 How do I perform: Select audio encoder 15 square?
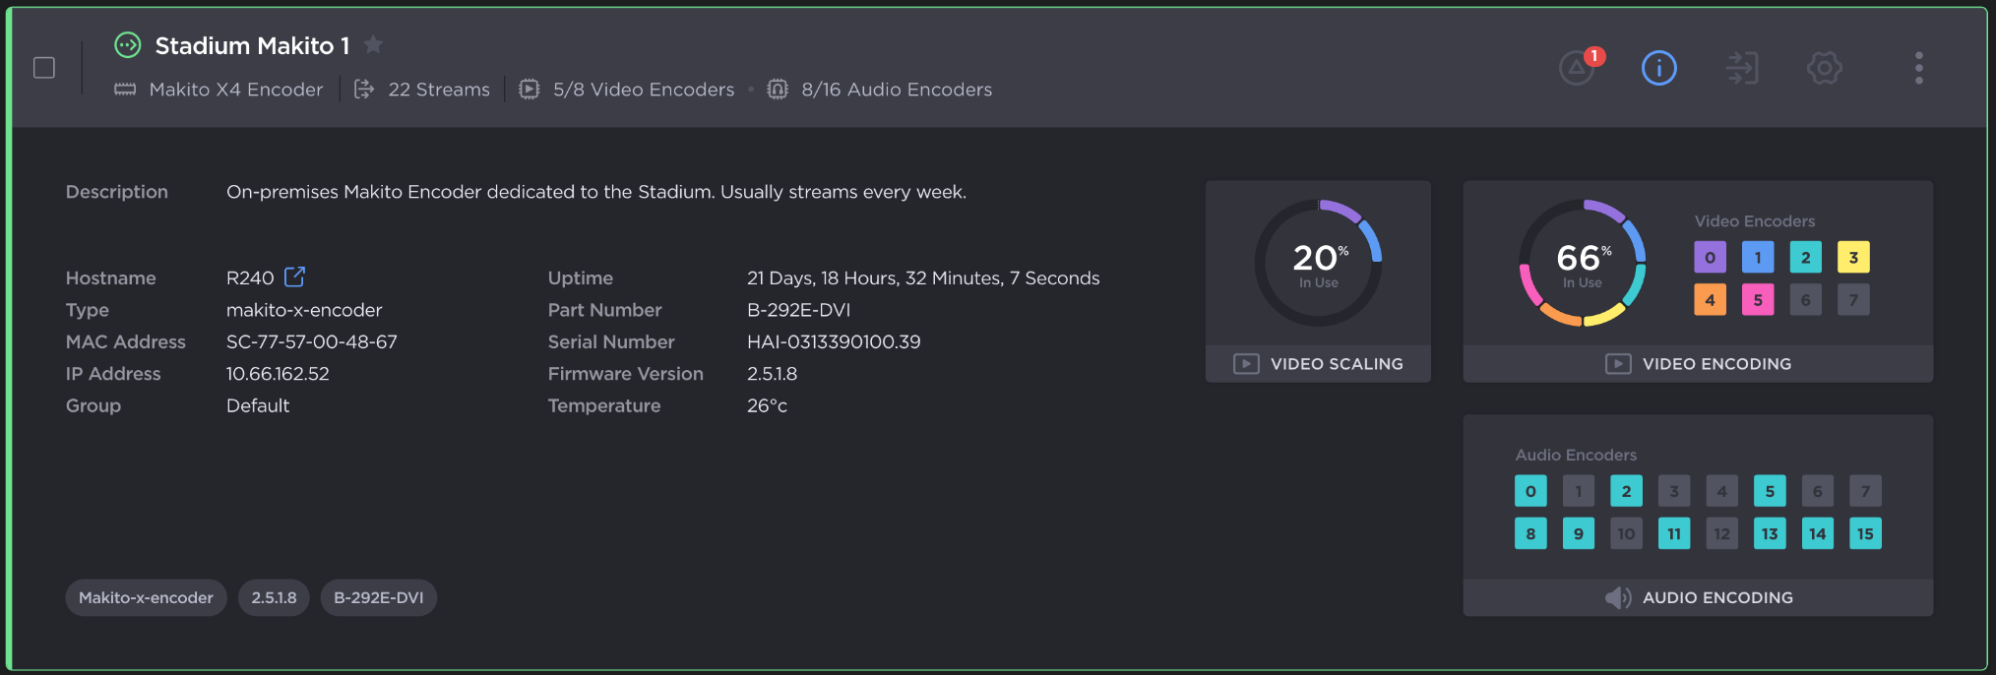(x=1865, y=533)
